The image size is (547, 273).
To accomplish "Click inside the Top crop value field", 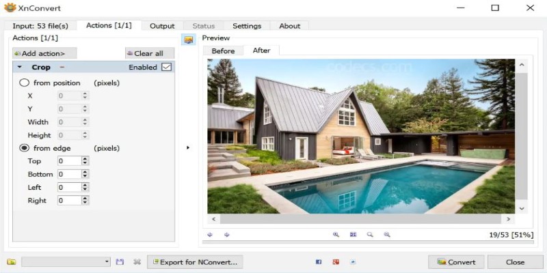I will [68, 161].
